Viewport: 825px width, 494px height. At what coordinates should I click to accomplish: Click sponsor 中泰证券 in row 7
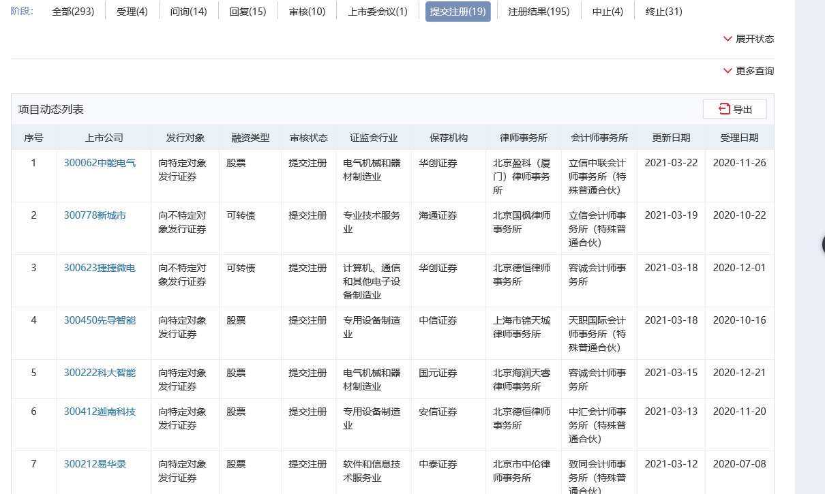click(x=438, y=464)
